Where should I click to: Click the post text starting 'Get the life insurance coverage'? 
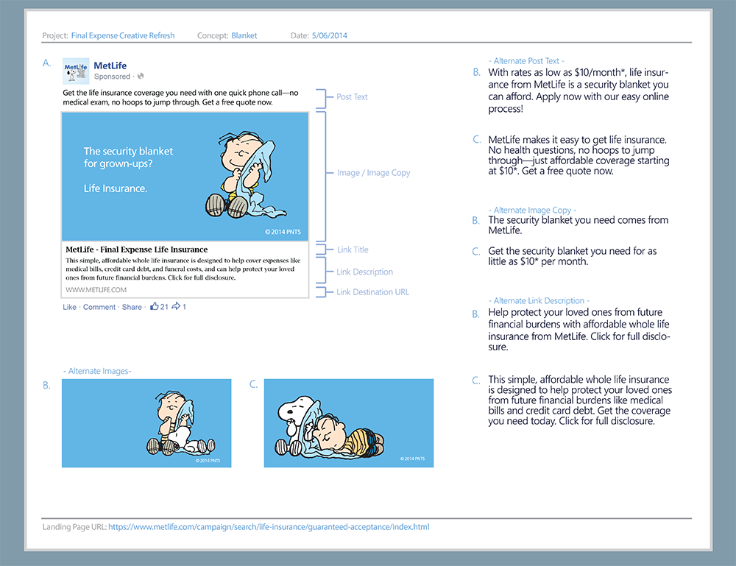tap(181, 98)
